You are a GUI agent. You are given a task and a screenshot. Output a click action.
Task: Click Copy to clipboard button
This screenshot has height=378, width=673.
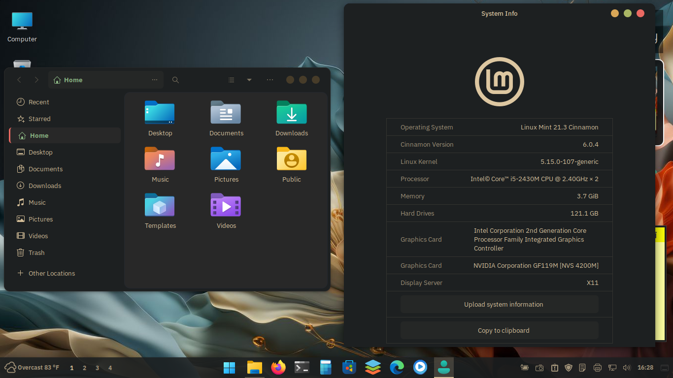point(500,331)
